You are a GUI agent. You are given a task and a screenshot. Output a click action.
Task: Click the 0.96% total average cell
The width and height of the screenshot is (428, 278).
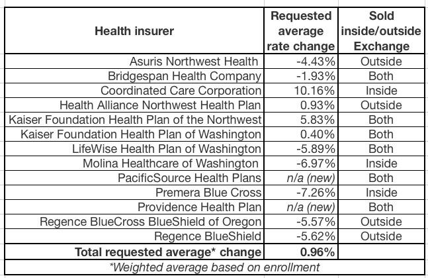(x=316, y=252)
